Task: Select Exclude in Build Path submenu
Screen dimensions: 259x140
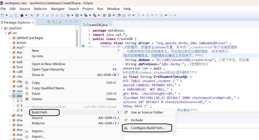Action: point(149,120)
